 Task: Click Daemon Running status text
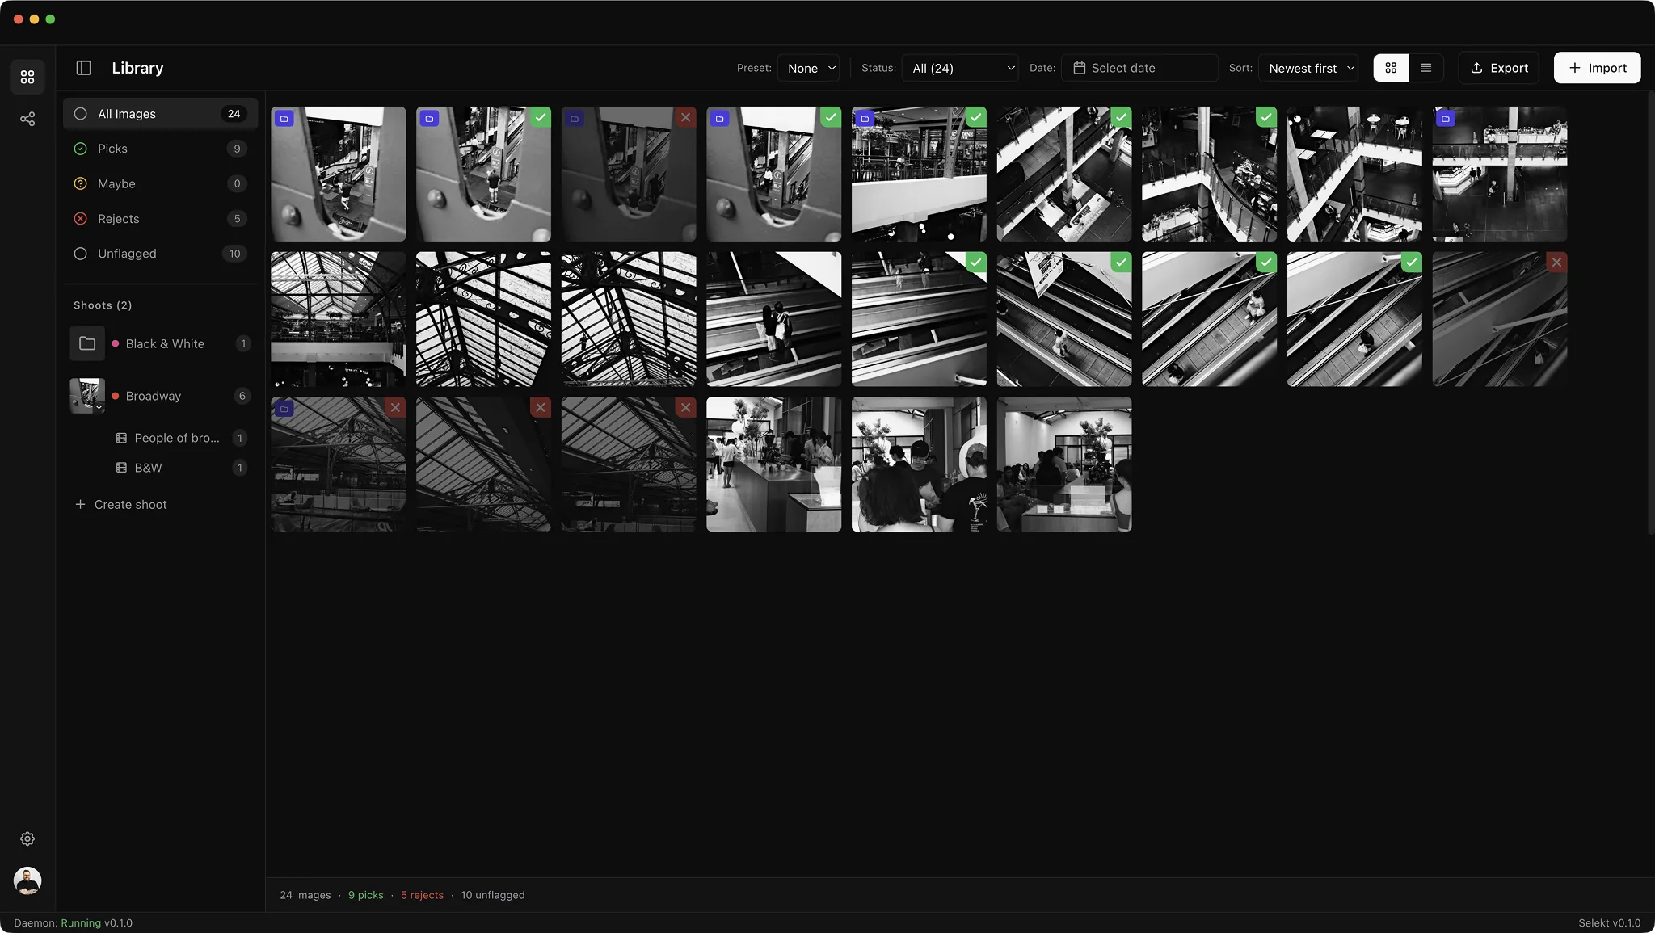click(73, 922)
